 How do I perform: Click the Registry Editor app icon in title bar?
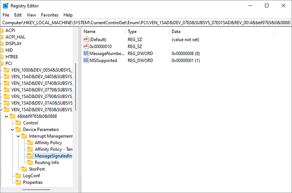[x=5, y=6]
